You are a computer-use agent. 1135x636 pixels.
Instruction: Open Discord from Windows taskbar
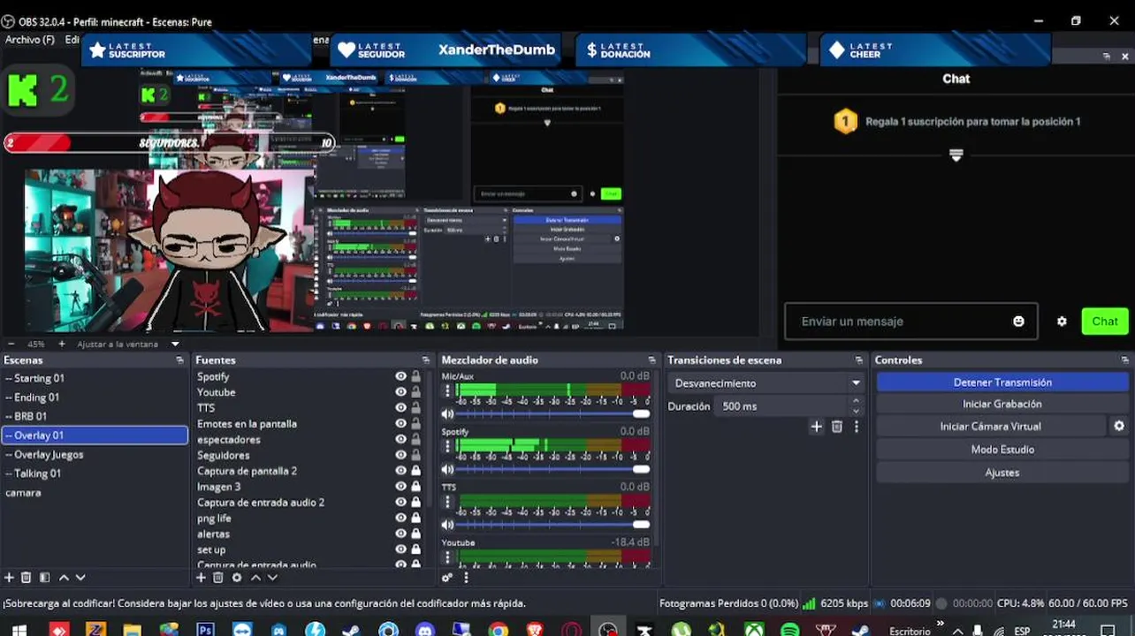[425, 630]
